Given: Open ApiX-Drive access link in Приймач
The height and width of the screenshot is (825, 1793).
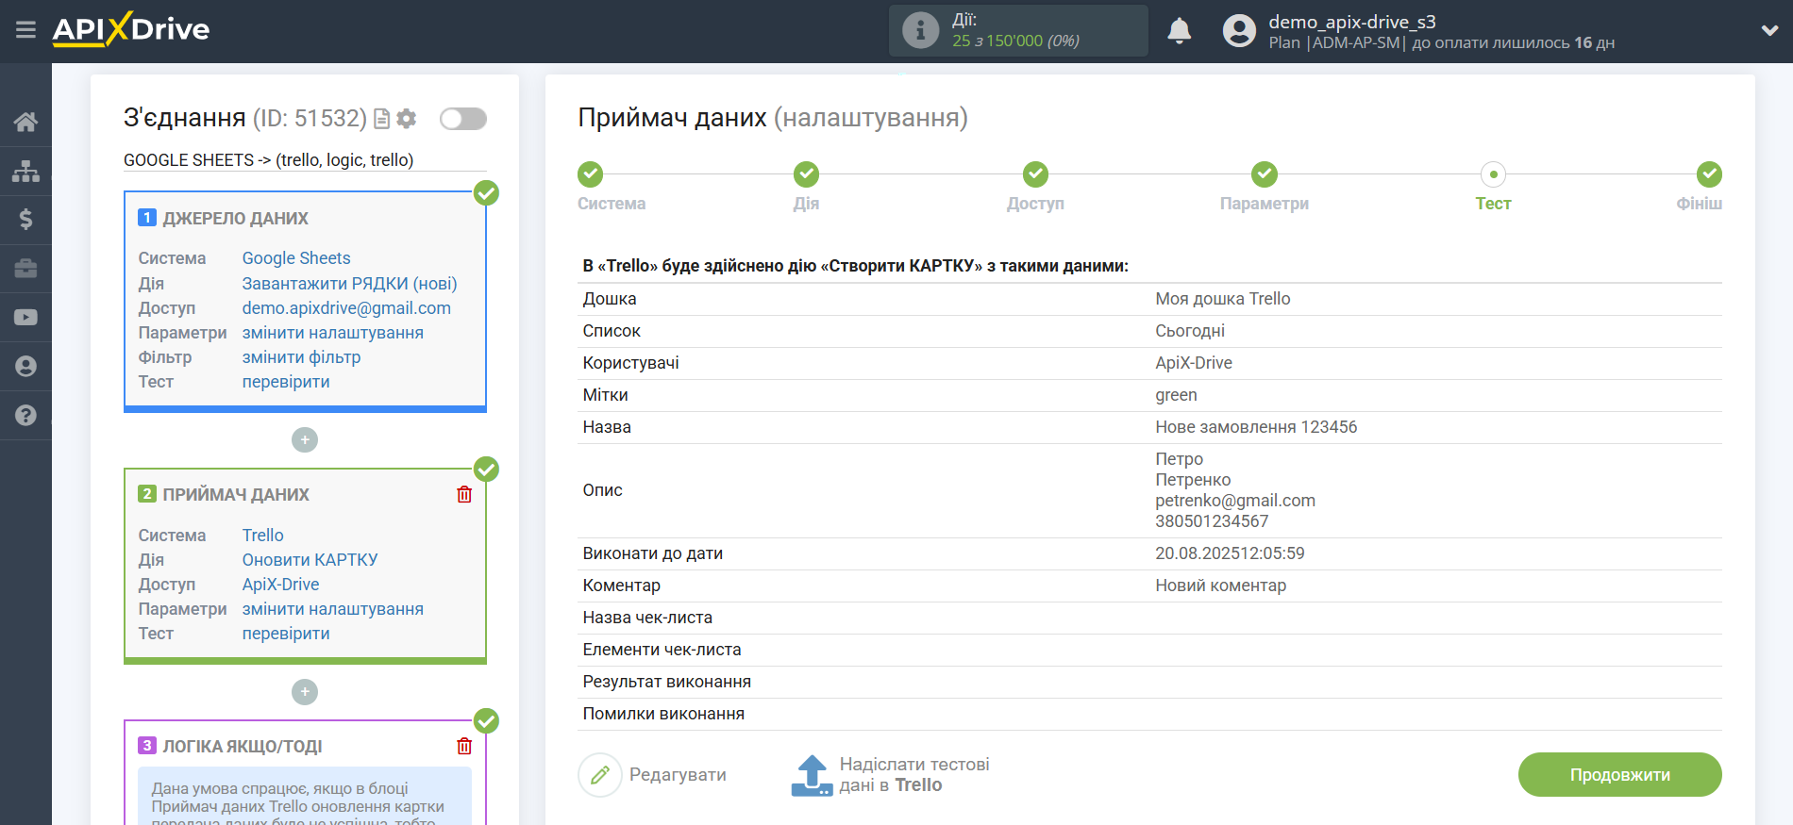Looking at the screenshot, I should [x=280, y=585].
